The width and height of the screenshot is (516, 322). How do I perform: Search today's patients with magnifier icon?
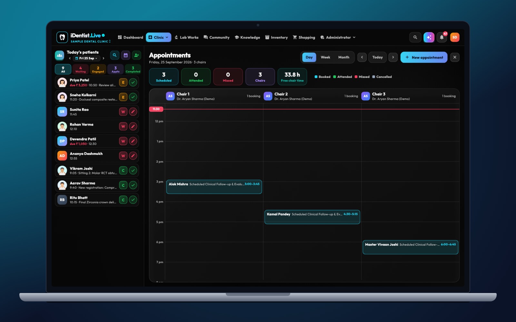(114, 55)
